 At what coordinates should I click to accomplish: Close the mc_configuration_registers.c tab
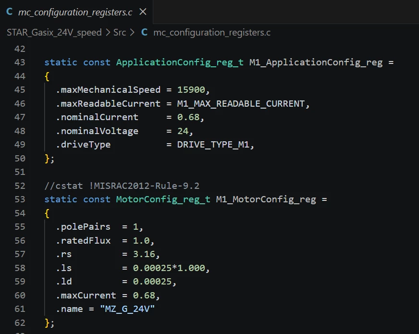[143, 12]
